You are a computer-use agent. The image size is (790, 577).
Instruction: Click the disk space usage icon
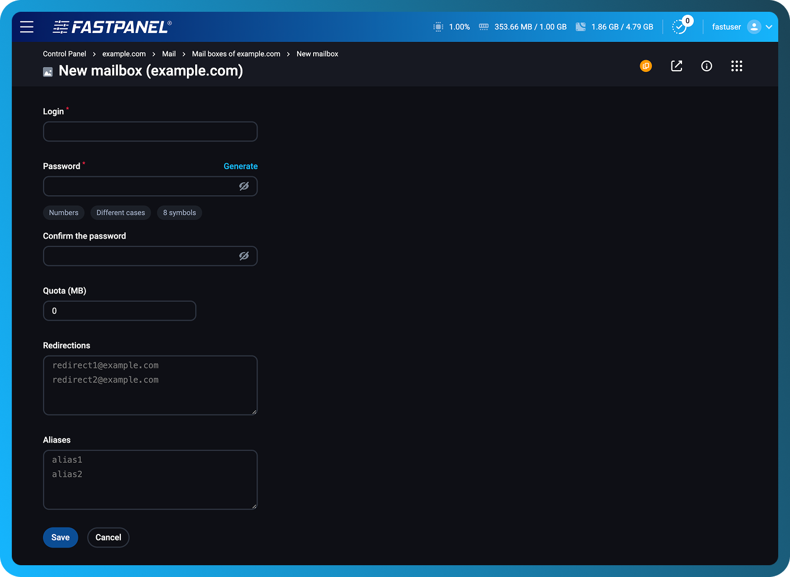coord(581,27)
